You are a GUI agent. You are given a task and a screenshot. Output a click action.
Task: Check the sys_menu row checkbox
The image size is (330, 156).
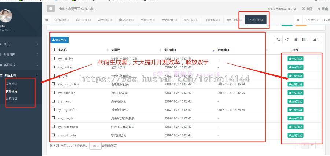[53, 101]
